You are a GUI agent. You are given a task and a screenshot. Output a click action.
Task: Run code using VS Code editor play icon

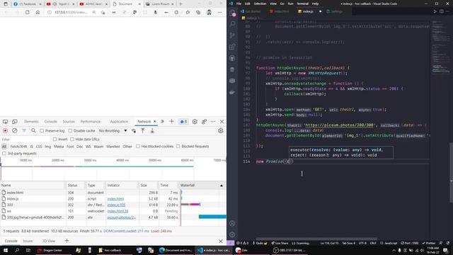click(x=435, y=11)
